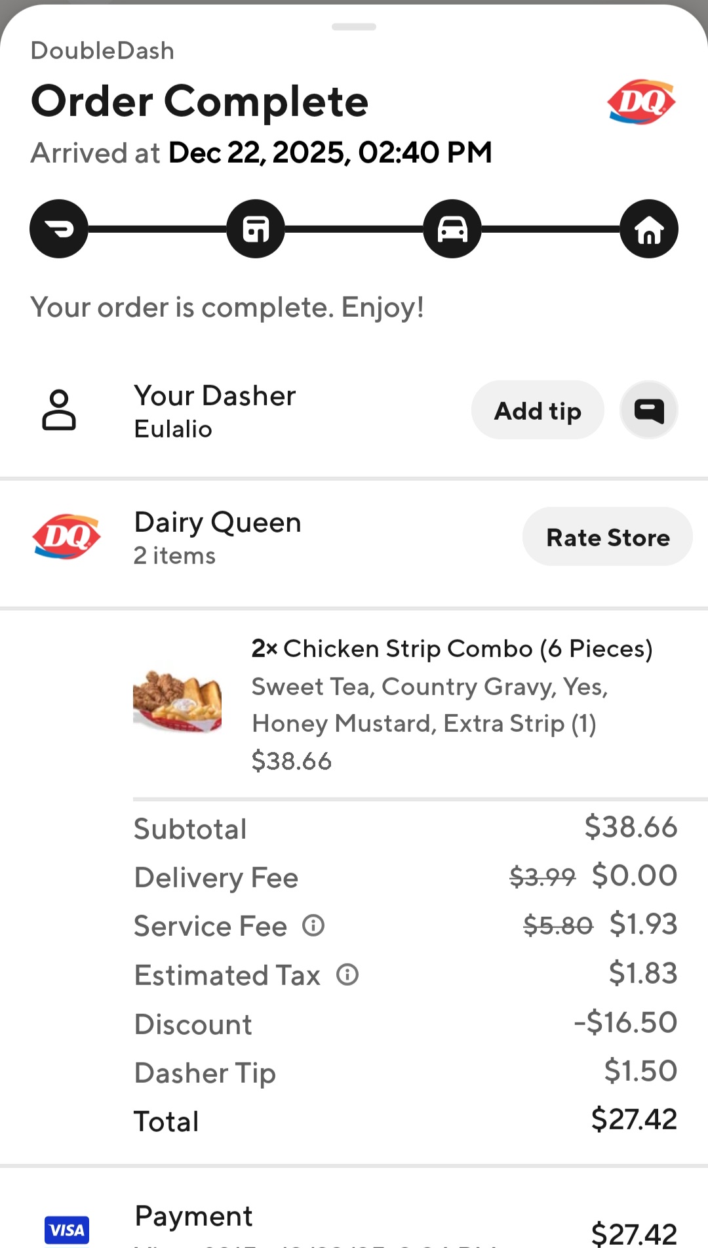Tap the Payment section heading
The width and height of the screenshot is (708, 1248).
click(x=193, y=1216)
